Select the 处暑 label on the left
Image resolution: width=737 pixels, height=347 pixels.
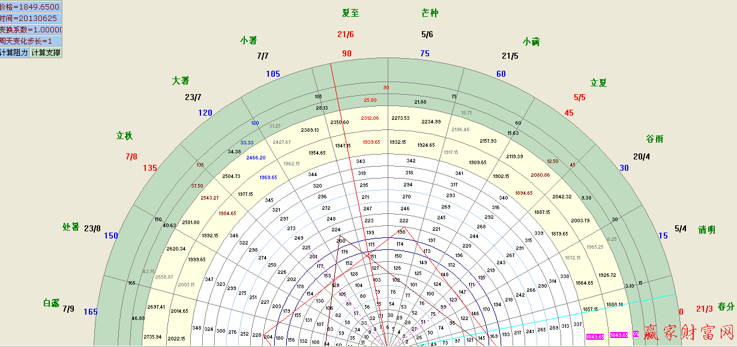[x=71, y=227]
